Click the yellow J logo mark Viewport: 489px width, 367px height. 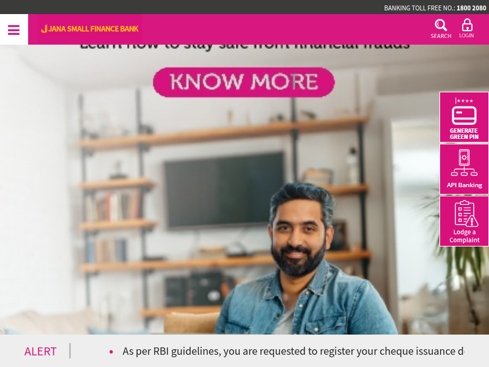pyautogui.click(x=44, y=29)
